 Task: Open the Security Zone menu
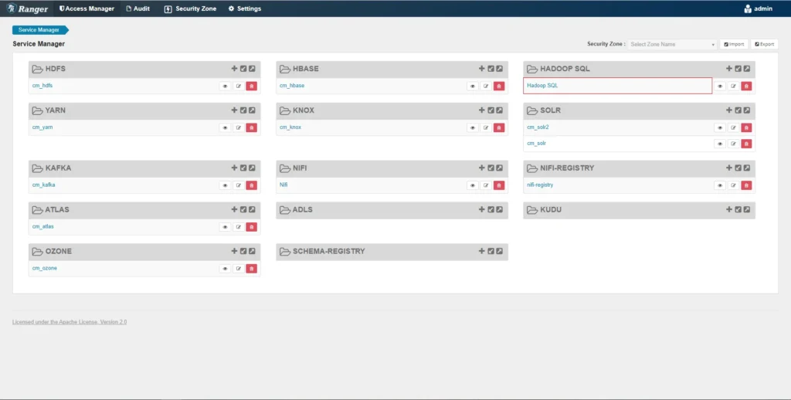click(x=190, y=8)
